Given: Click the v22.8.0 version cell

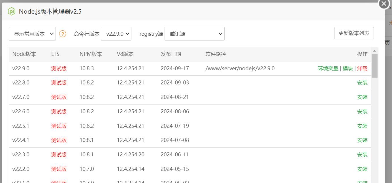Looking at the screenshot, I should [21, 83].
